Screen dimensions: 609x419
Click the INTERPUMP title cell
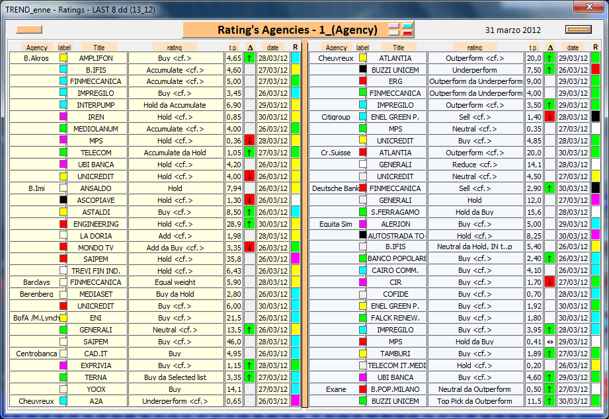click(96, 105)
